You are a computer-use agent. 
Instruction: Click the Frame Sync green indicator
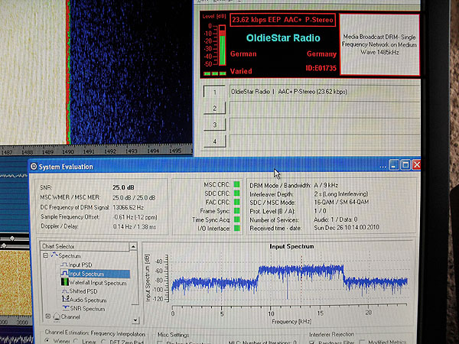point(237,211)
